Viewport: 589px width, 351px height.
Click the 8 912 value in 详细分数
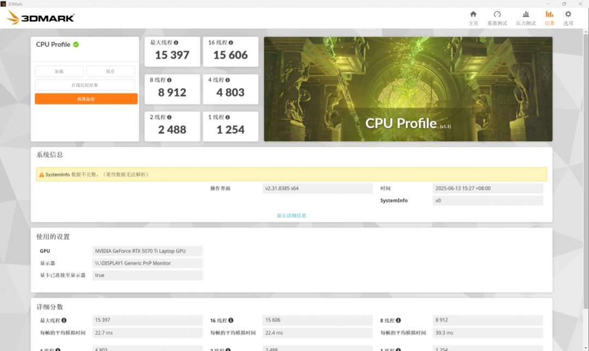tap(488, 320)
